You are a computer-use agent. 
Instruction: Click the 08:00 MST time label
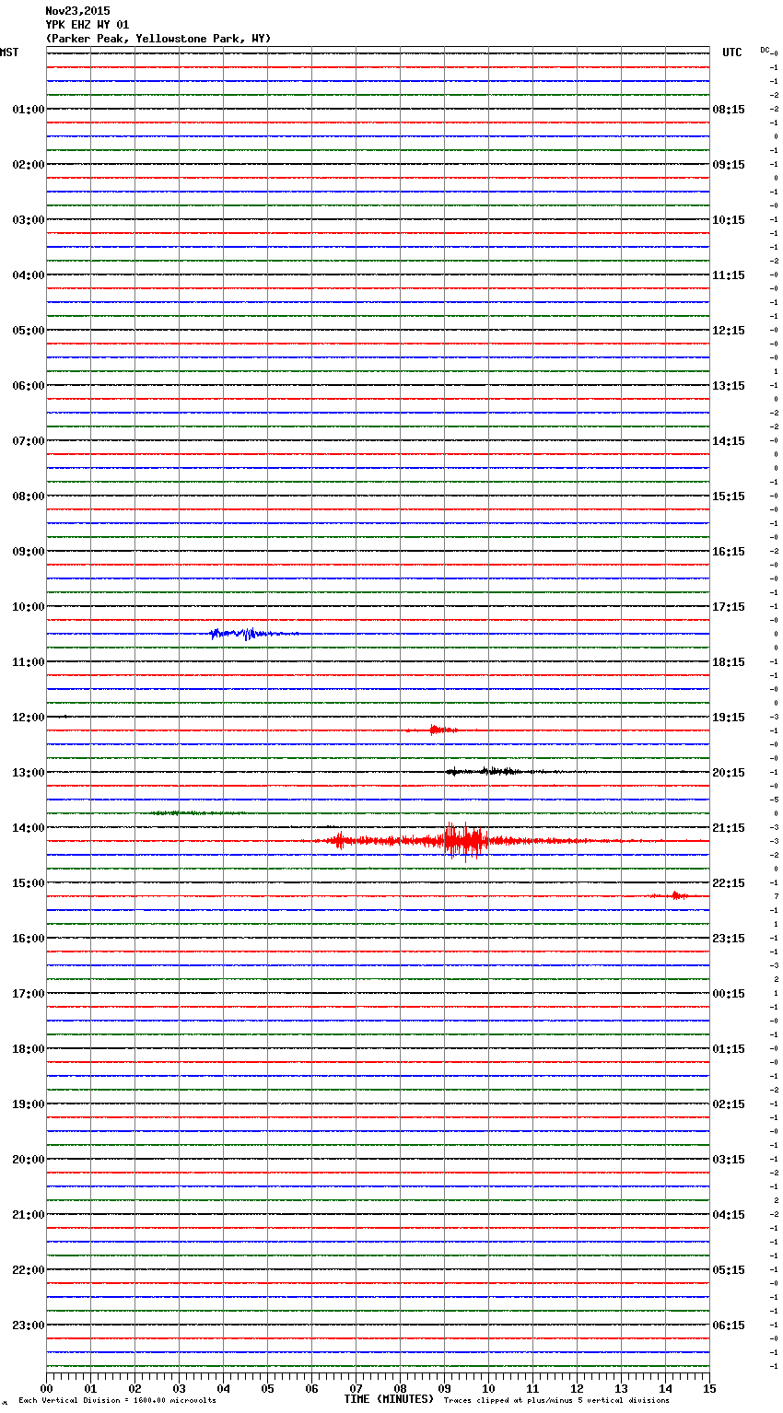click(x=29, y=496)
